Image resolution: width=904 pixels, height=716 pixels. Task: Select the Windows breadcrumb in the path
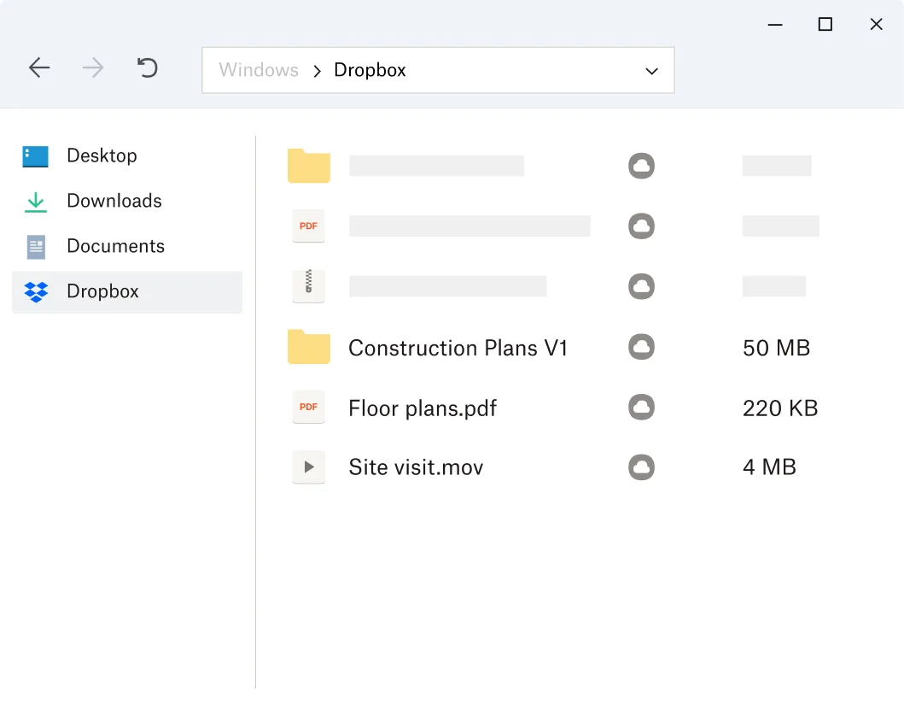(259, 70)
